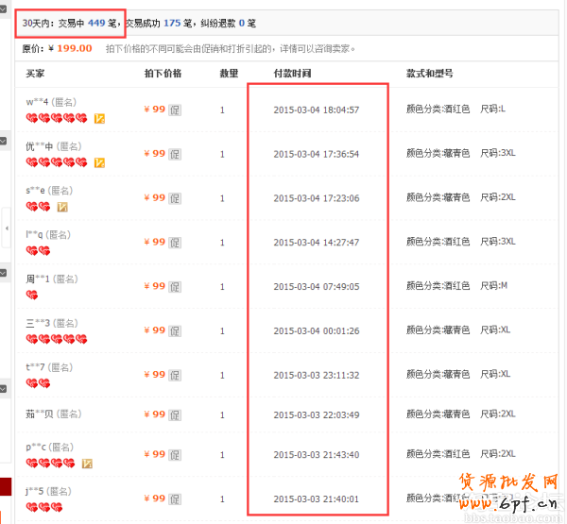Click the dark red button at bottom-left
Image resolution: width=567 pixels, height=524 pixels.
(x=5, y=488)
